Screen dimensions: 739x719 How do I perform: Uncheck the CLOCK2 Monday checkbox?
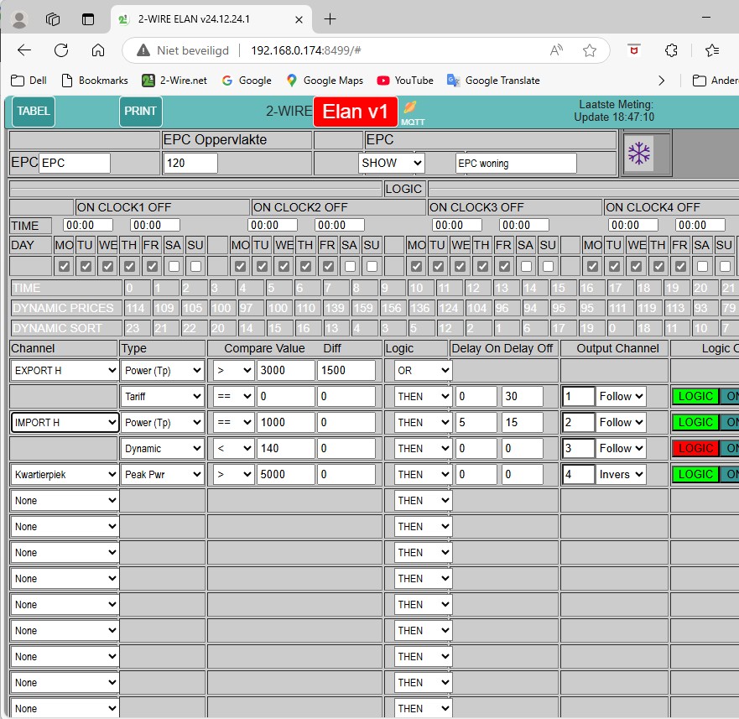tap(241, 267)
